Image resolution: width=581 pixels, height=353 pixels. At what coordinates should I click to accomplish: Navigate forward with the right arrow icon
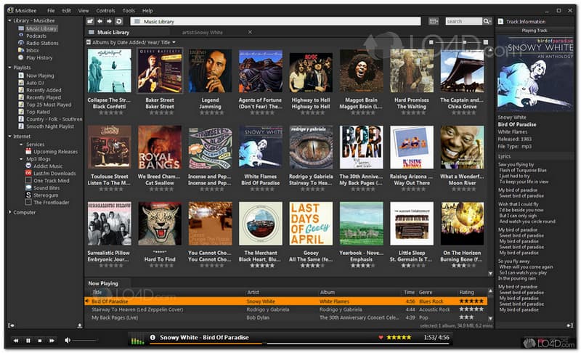pyautogui.click(x=110, y=21)
